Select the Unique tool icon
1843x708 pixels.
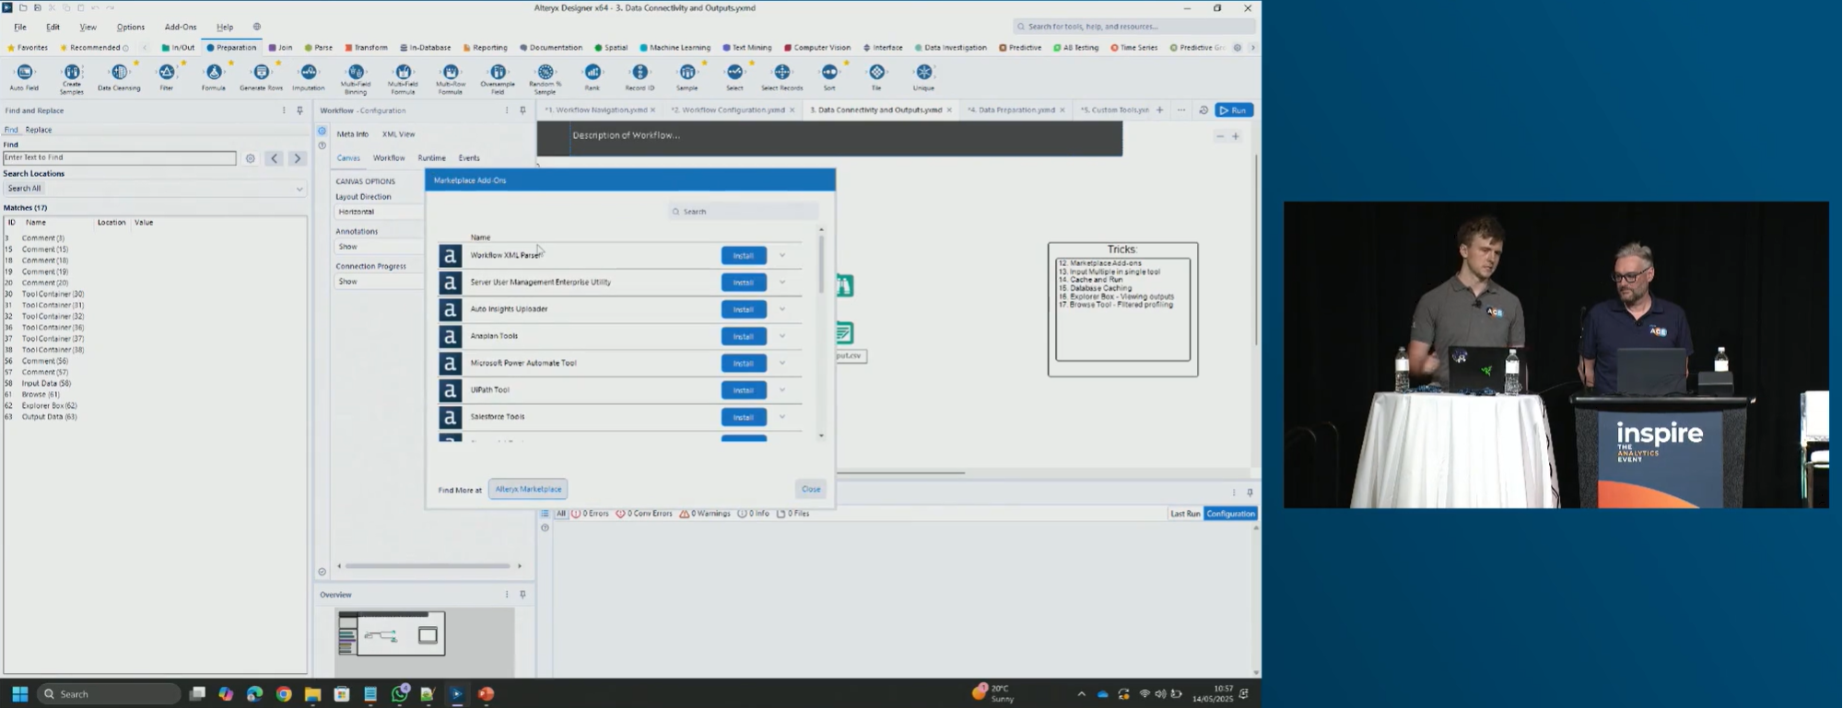(924, 72)
